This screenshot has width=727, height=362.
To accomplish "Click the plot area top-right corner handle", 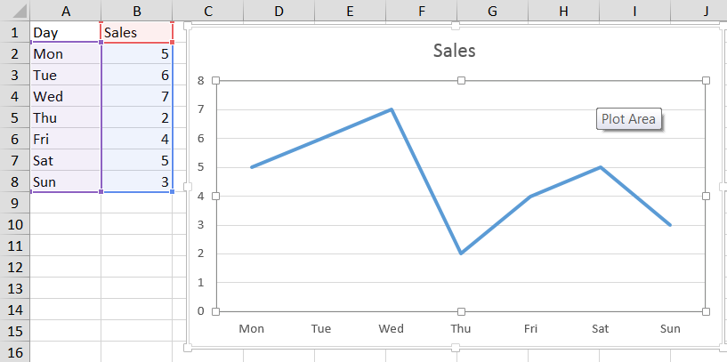I will tap(707, 81).
